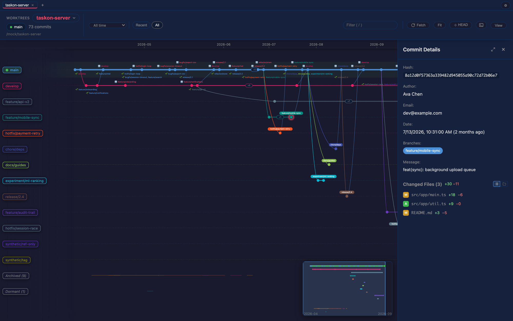Jump to HEAD
The width and height of the screenshot is (513, 321).
pos(461,25)
